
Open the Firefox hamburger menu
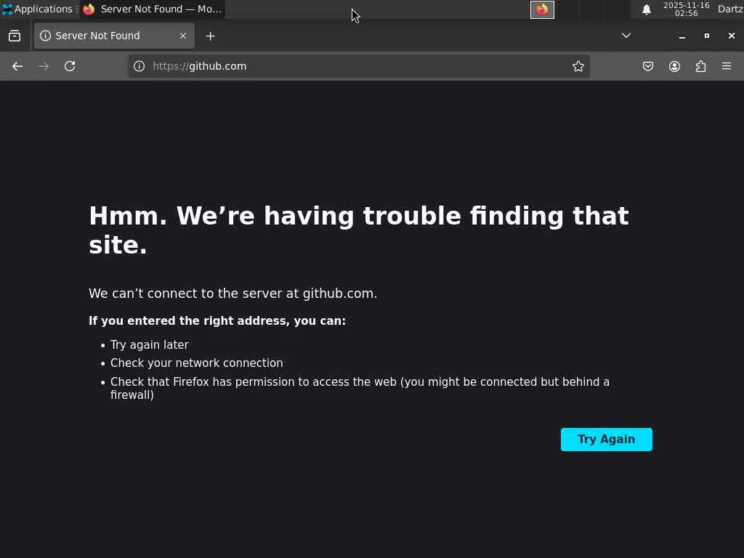point(727,66)
